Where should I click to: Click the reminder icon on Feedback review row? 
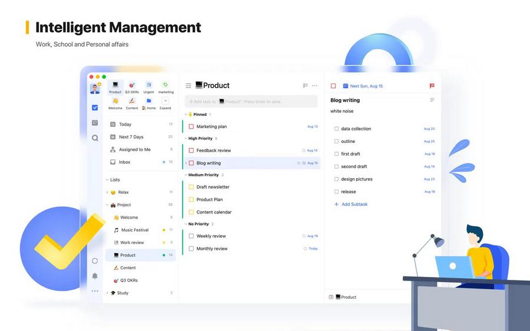click(303, 151)
